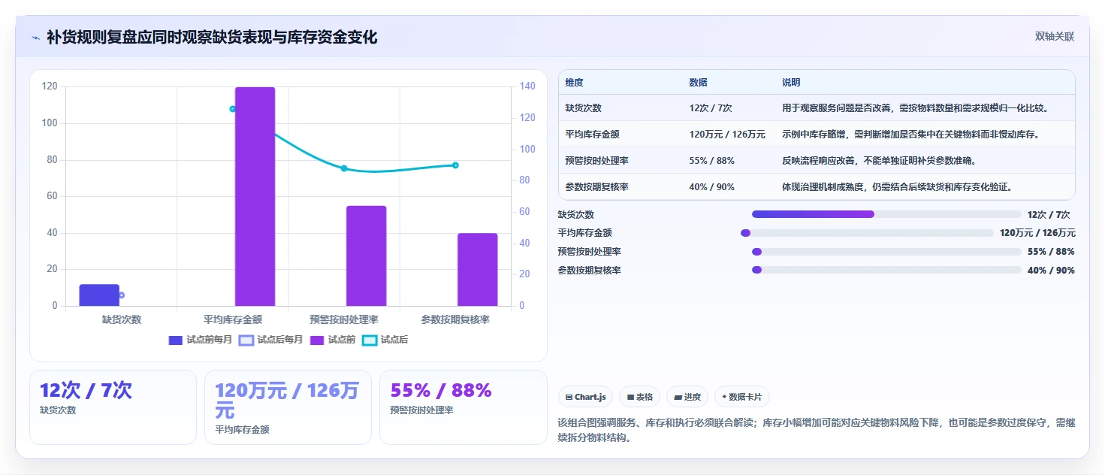Toggle the purple 试点前 legend entry
The height and width of the screenshot is (475, 1105).
pos(332,340)
